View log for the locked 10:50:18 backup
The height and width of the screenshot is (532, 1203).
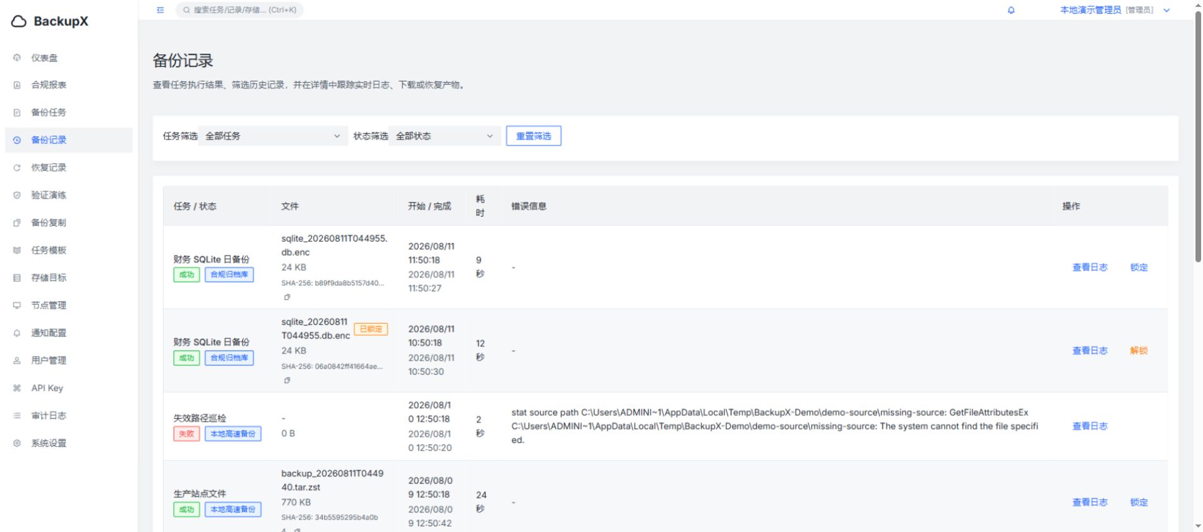point(1090,351)
